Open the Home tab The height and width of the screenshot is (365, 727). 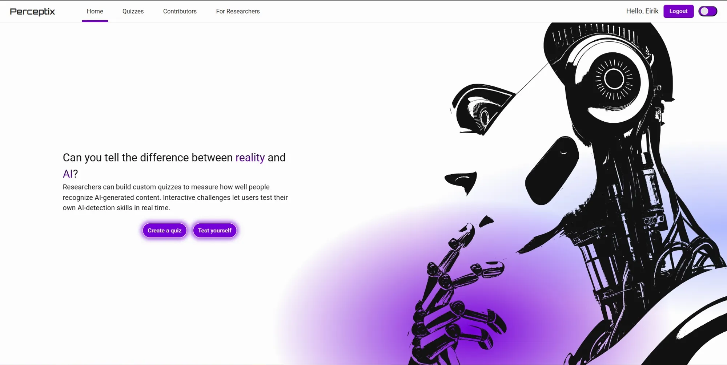point(95,11)
